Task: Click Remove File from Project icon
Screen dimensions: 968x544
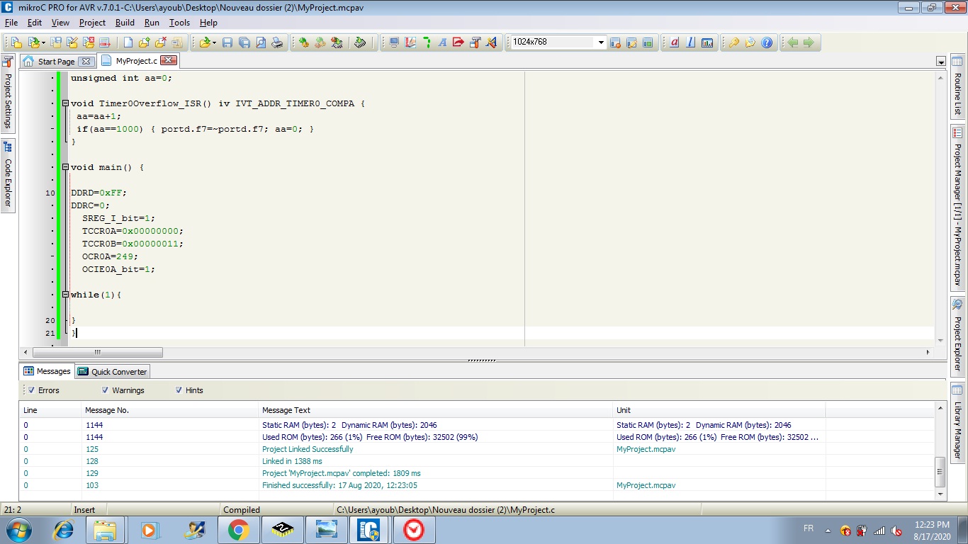Action: tap(160, 42)
